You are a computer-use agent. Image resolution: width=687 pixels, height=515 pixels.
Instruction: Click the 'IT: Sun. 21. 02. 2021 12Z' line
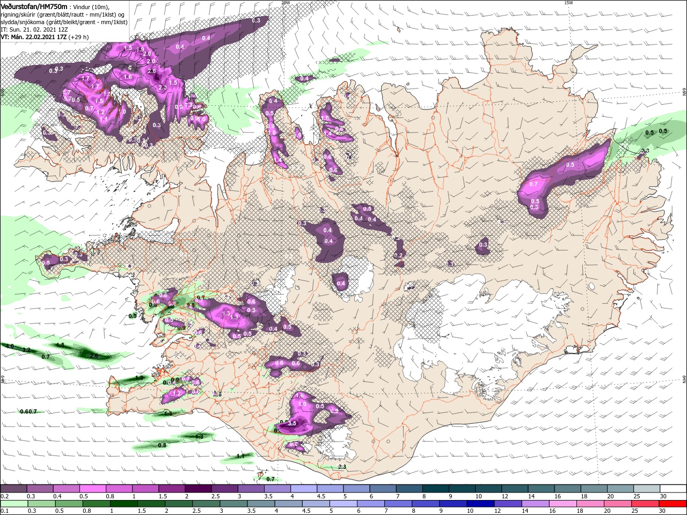[34, 30]
